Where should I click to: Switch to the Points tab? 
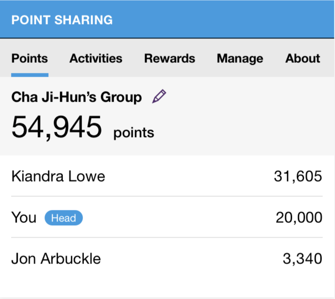(30, 58)
